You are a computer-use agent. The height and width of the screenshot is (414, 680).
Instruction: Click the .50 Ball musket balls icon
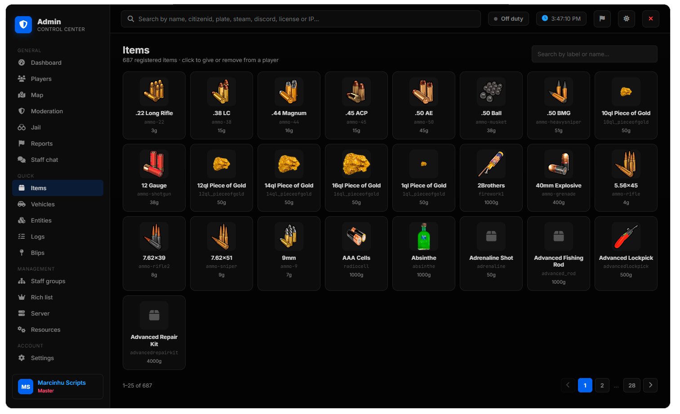[x=491, y=91]
